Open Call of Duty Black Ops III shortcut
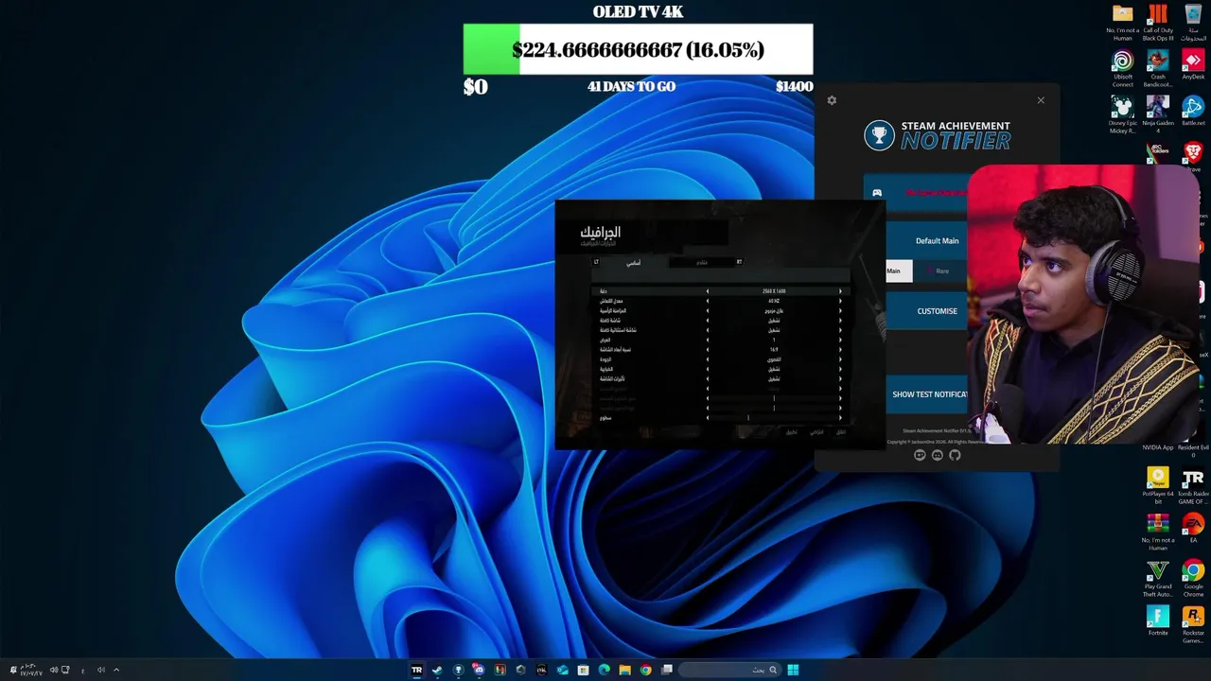The height and width of the screenshot is (681, 1211). [x=1158, y=24]
